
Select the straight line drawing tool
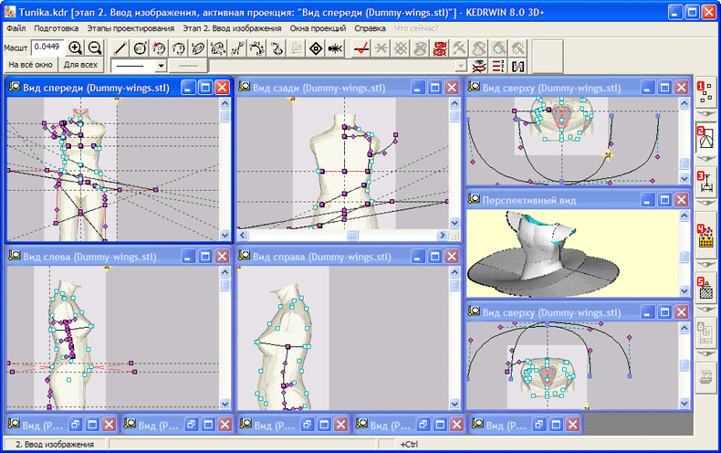pyautogui.click(x=120, y=47)
